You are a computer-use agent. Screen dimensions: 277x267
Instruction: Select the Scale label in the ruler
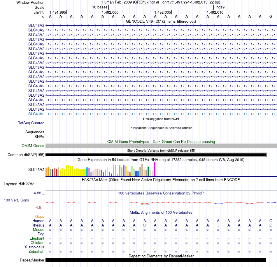[39, 7]
